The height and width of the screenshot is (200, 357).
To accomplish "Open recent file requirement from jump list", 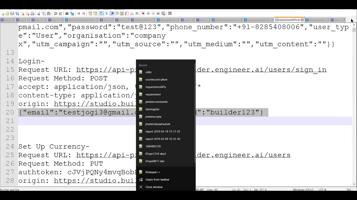I will (x=166, y=94).
